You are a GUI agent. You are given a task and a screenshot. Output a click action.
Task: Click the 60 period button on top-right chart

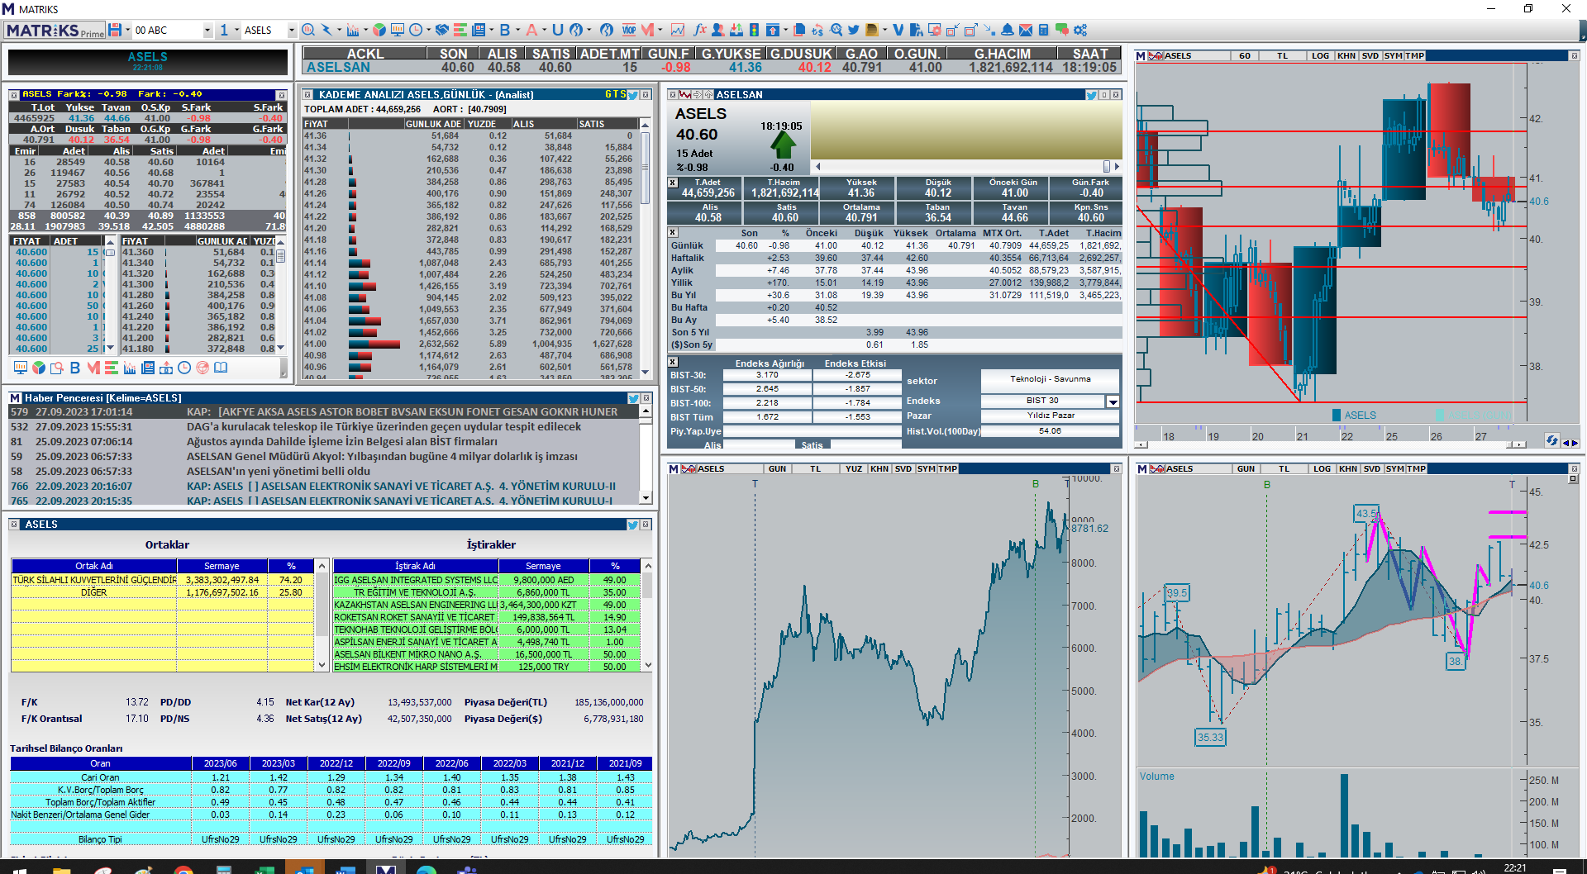point(1245,56)
